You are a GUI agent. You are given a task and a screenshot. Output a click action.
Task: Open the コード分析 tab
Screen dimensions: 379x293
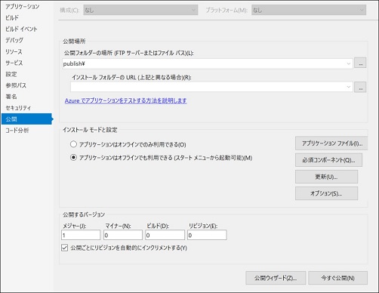pyautogui.click(x=17, y=131)
